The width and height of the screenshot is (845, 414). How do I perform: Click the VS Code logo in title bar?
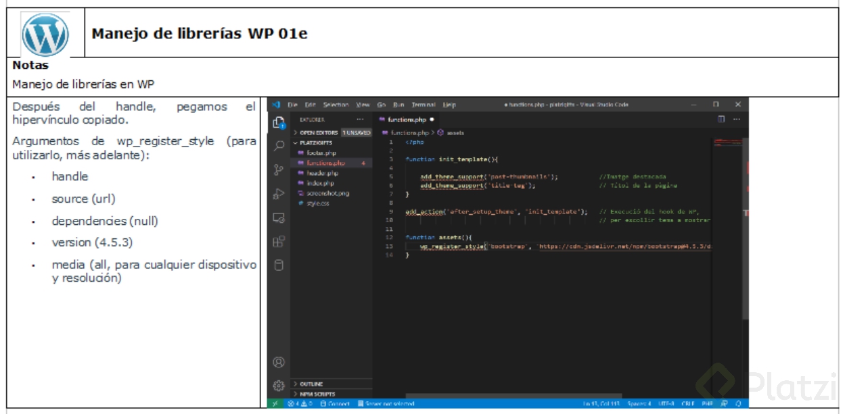point(277,105)
